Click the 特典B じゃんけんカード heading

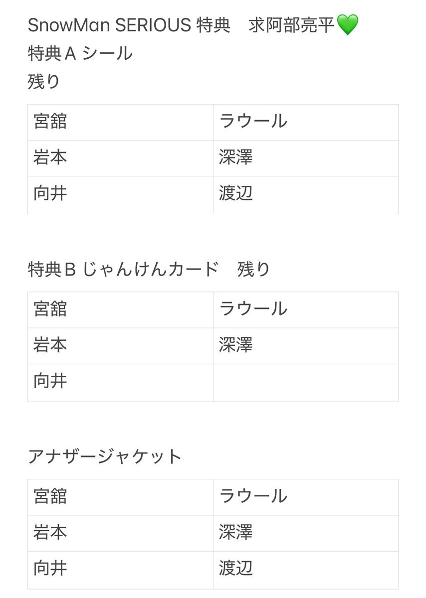coord(123,270)
